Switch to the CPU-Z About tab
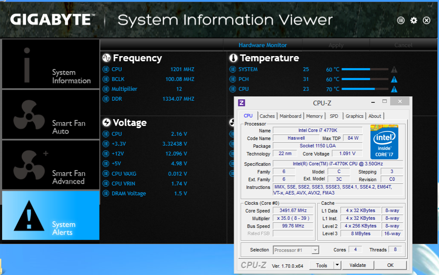 (x=375, y=116)
